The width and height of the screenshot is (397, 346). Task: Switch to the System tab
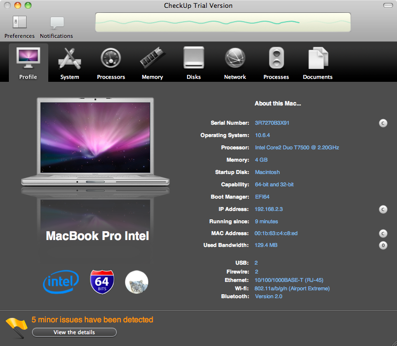pos(69,63)
